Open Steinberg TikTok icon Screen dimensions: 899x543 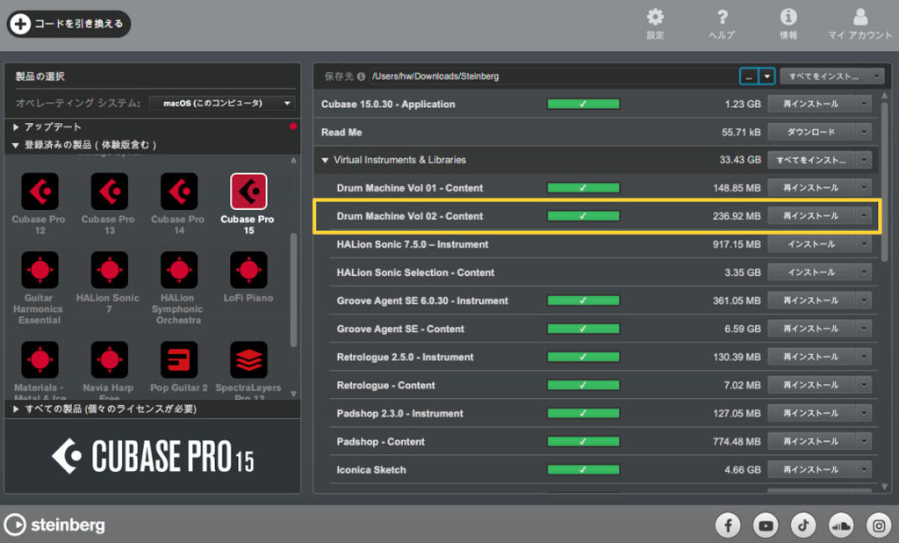803,525
